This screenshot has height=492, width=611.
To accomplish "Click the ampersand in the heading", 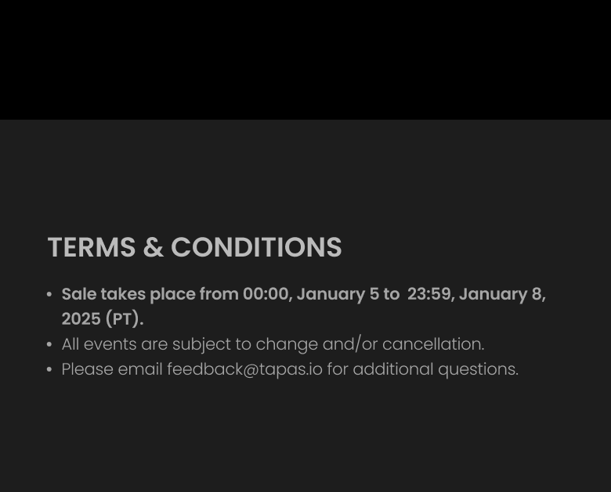I will click(x=153, y=247).
